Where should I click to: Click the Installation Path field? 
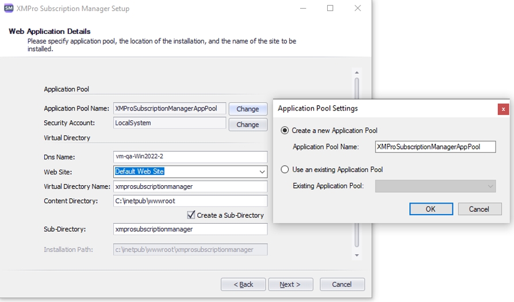[190, 250]
